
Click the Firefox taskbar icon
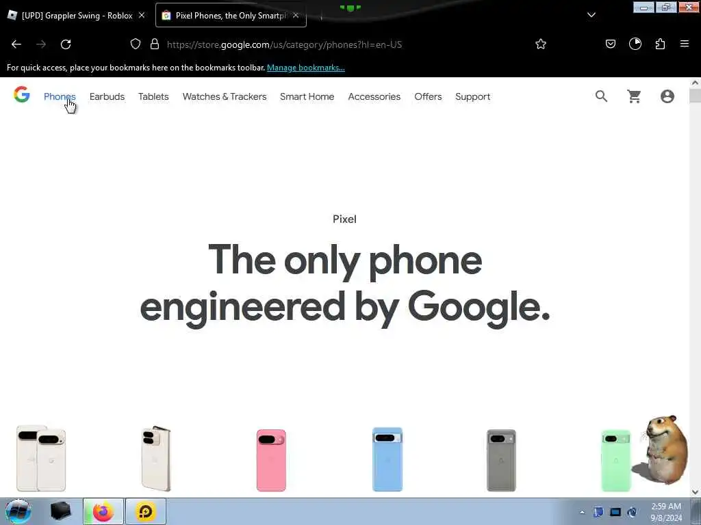coord(103,511)
